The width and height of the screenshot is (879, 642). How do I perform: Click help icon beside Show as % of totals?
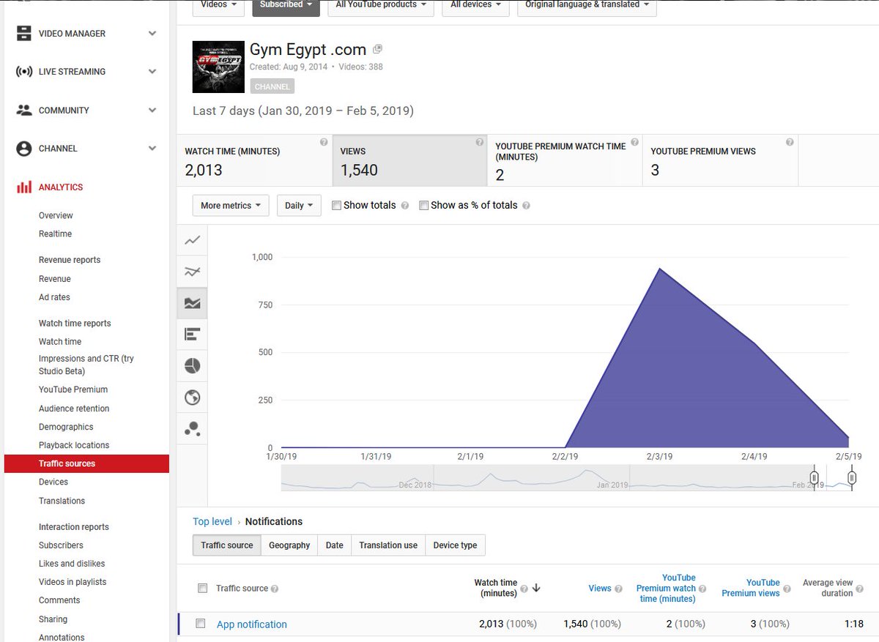[x=526, y=206]
